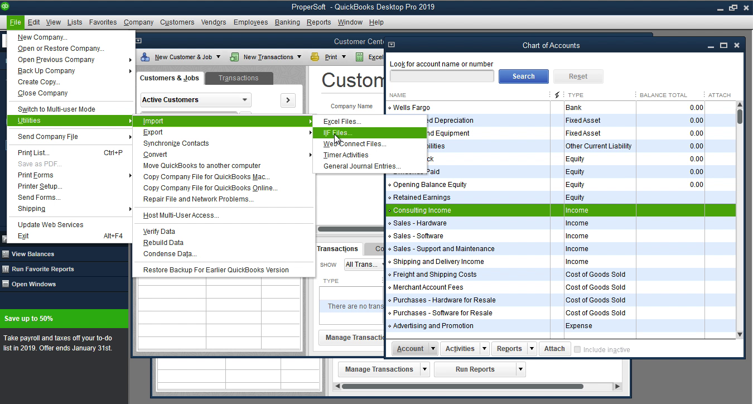The image size is (753, 404).
Task: Select Retained Earnings account row
Action: coord(561,198)
